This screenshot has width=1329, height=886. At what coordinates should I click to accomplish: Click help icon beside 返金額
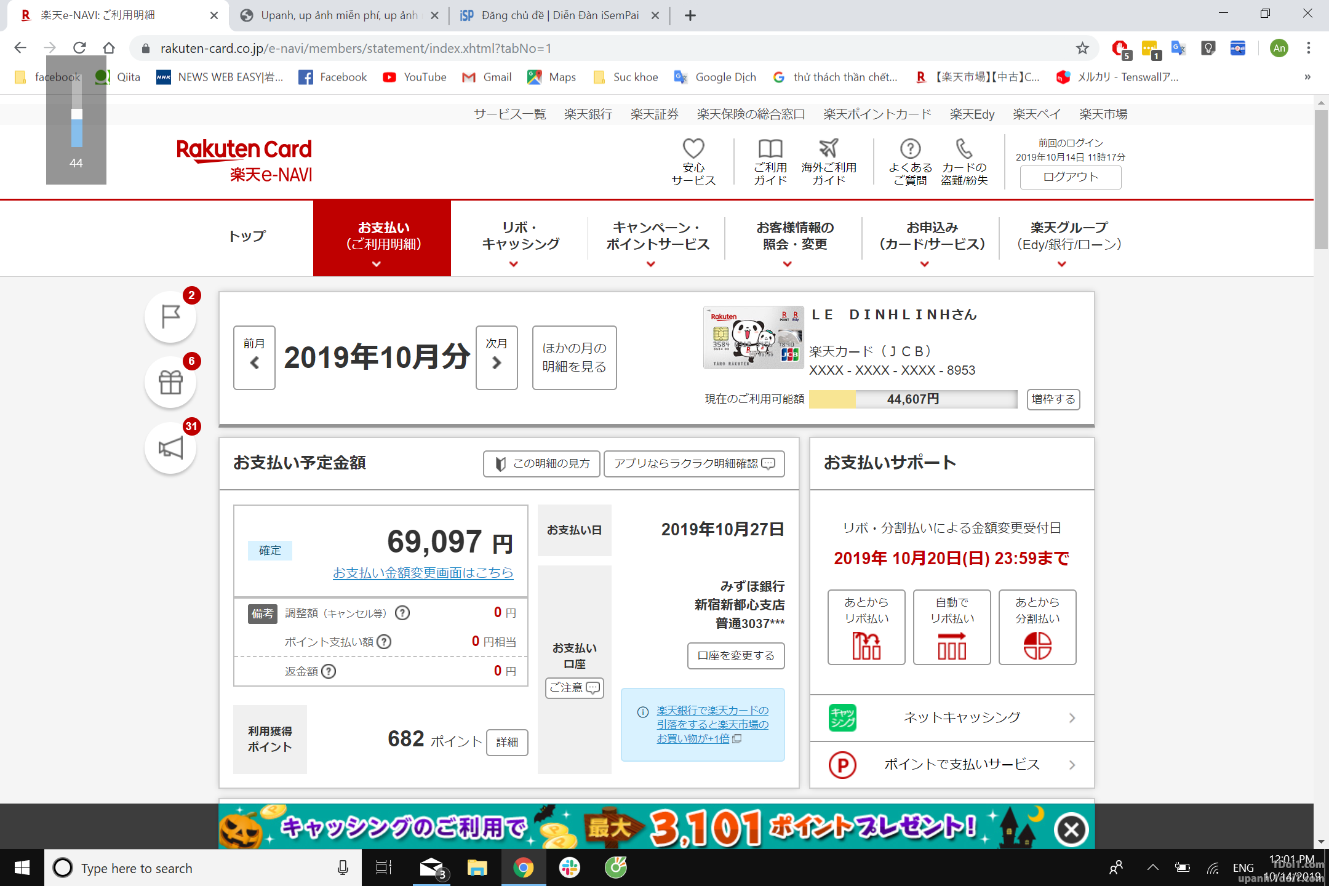tap(329, 671)
